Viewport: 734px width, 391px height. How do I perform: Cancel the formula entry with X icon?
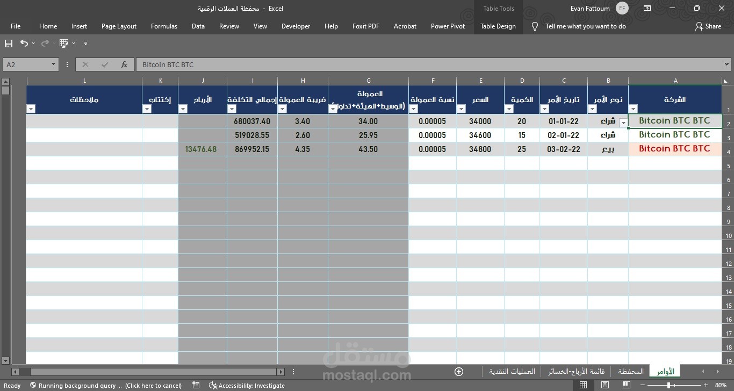click(85, 64)
